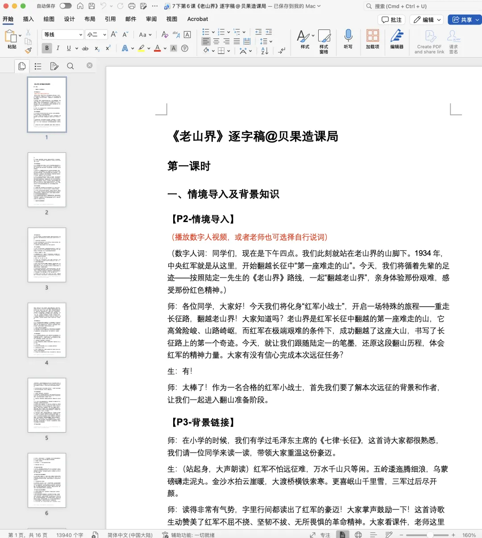Save the document with the floppy disk icon
482x538 pixels.
91,6
